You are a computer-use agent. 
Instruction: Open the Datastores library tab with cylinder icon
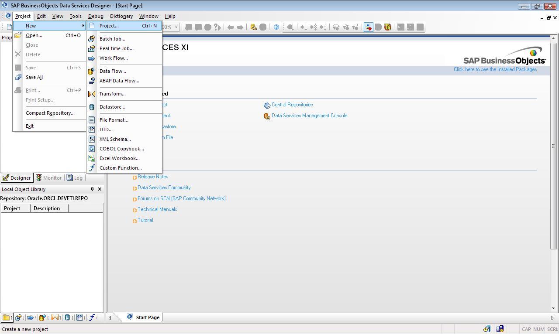(67, 317)
